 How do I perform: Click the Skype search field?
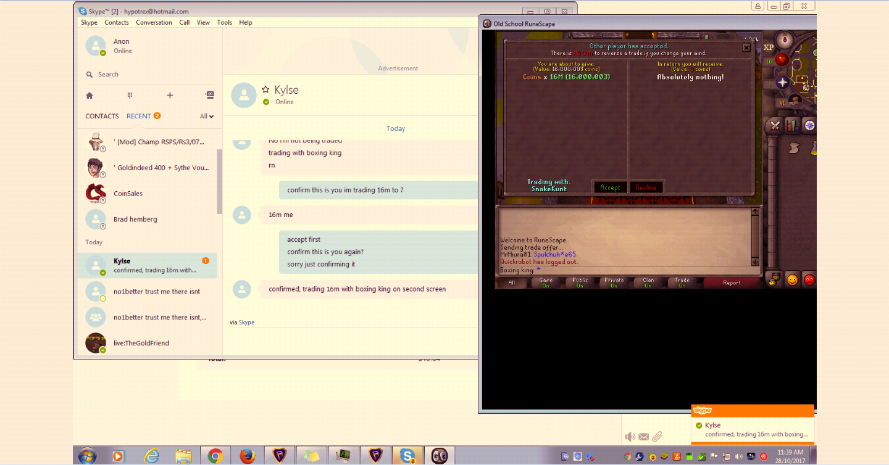(148, 75)
